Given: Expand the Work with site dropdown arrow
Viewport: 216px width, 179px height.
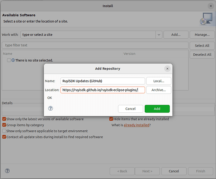Looking at the screenshot, I should pyautogui.click(x=159, y=35).
